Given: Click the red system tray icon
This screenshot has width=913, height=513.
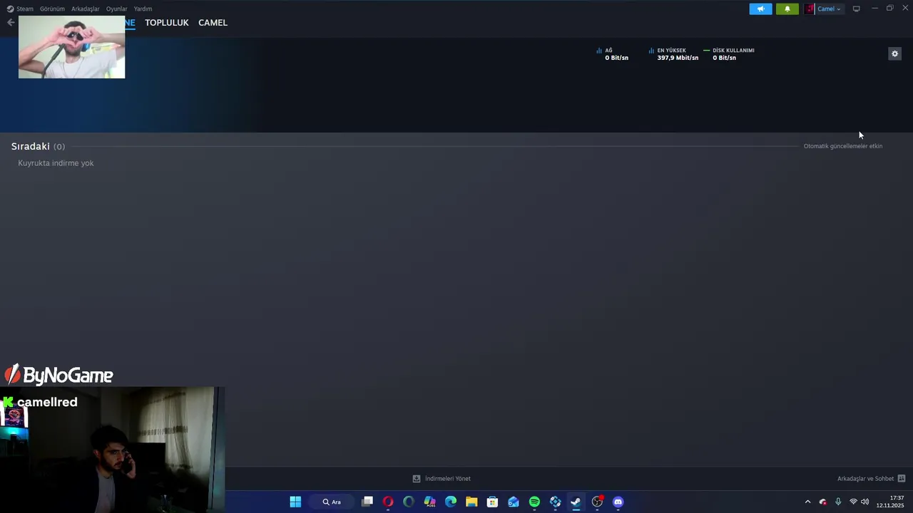Looking at the screenshot, I should tap(822, 502).
